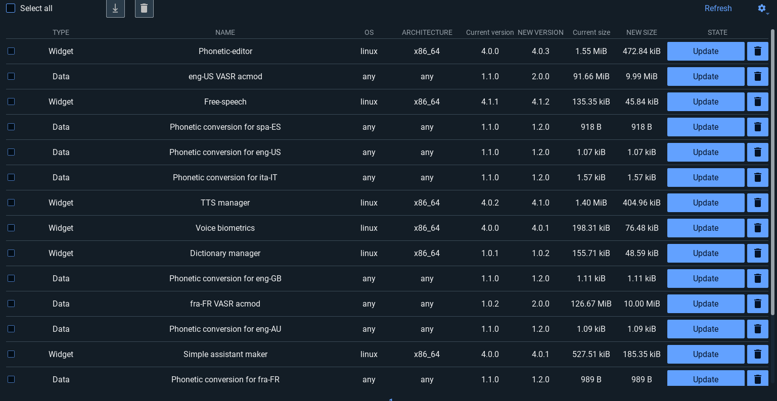Click trash icon for TTS manager row

tap(757, 203)
